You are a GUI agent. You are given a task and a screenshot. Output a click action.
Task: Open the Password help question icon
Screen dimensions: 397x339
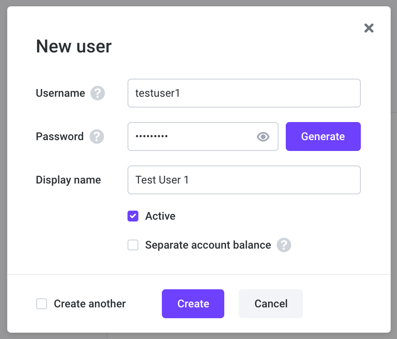tap(97, 137)
